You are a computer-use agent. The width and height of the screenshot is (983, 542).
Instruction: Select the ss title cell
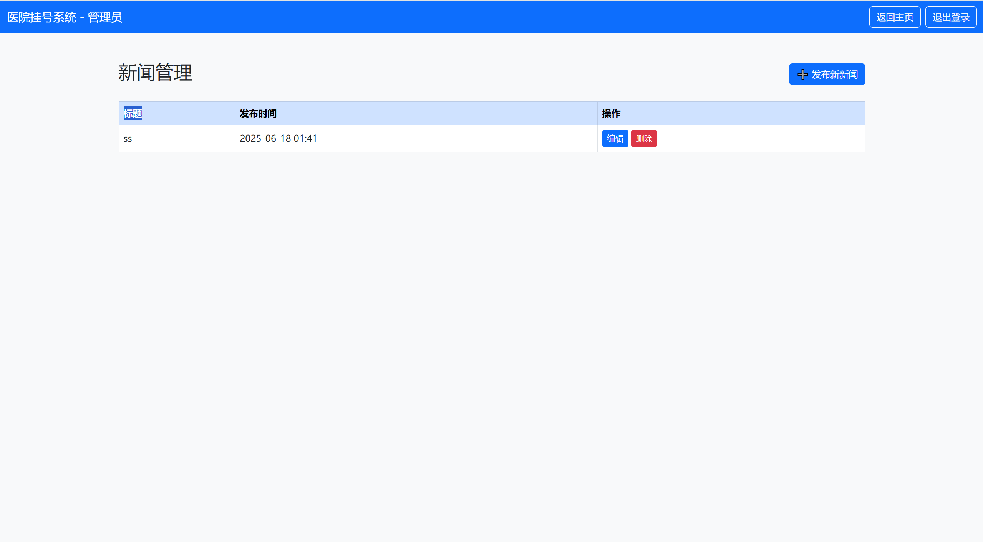(128, 139)
